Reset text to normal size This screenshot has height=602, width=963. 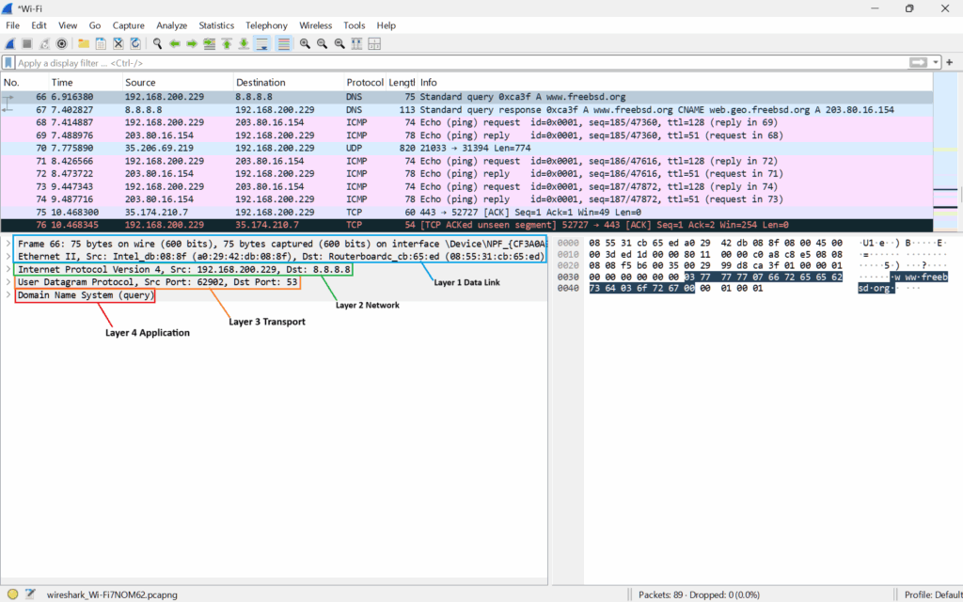pyautogui.click(x=339, y=43)
